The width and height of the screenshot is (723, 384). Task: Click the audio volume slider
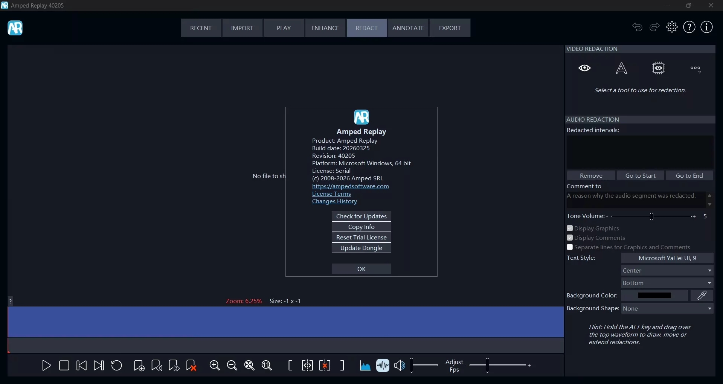click(424, 365)
